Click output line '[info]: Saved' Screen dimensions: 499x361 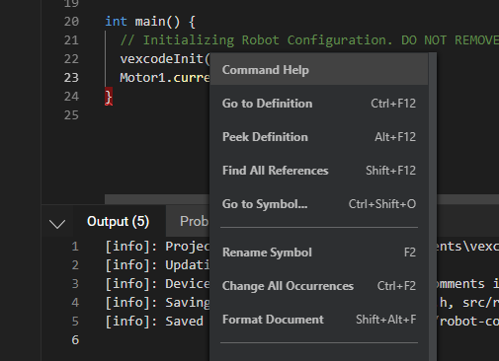pyautogui.click(x=154, y=322)
